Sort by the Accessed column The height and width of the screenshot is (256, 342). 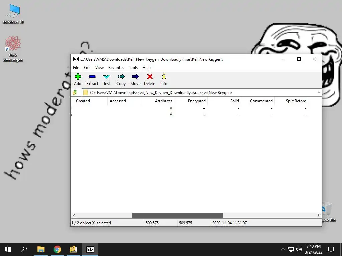point(124,101)
